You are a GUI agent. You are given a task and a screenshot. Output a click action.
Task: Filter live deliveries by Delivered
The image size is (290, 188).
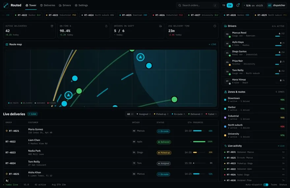pos(195,114)
